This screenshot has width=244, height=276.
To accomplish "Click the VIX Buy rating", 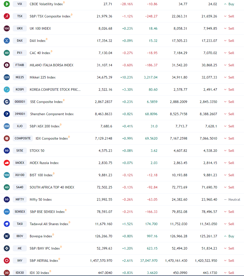I will tap(229, 4).
